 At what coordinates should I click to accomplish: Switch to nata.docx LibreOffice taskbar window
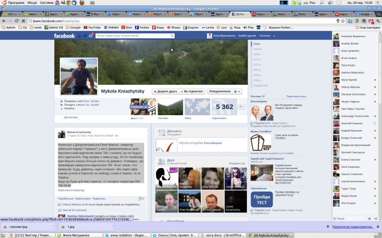222,235
